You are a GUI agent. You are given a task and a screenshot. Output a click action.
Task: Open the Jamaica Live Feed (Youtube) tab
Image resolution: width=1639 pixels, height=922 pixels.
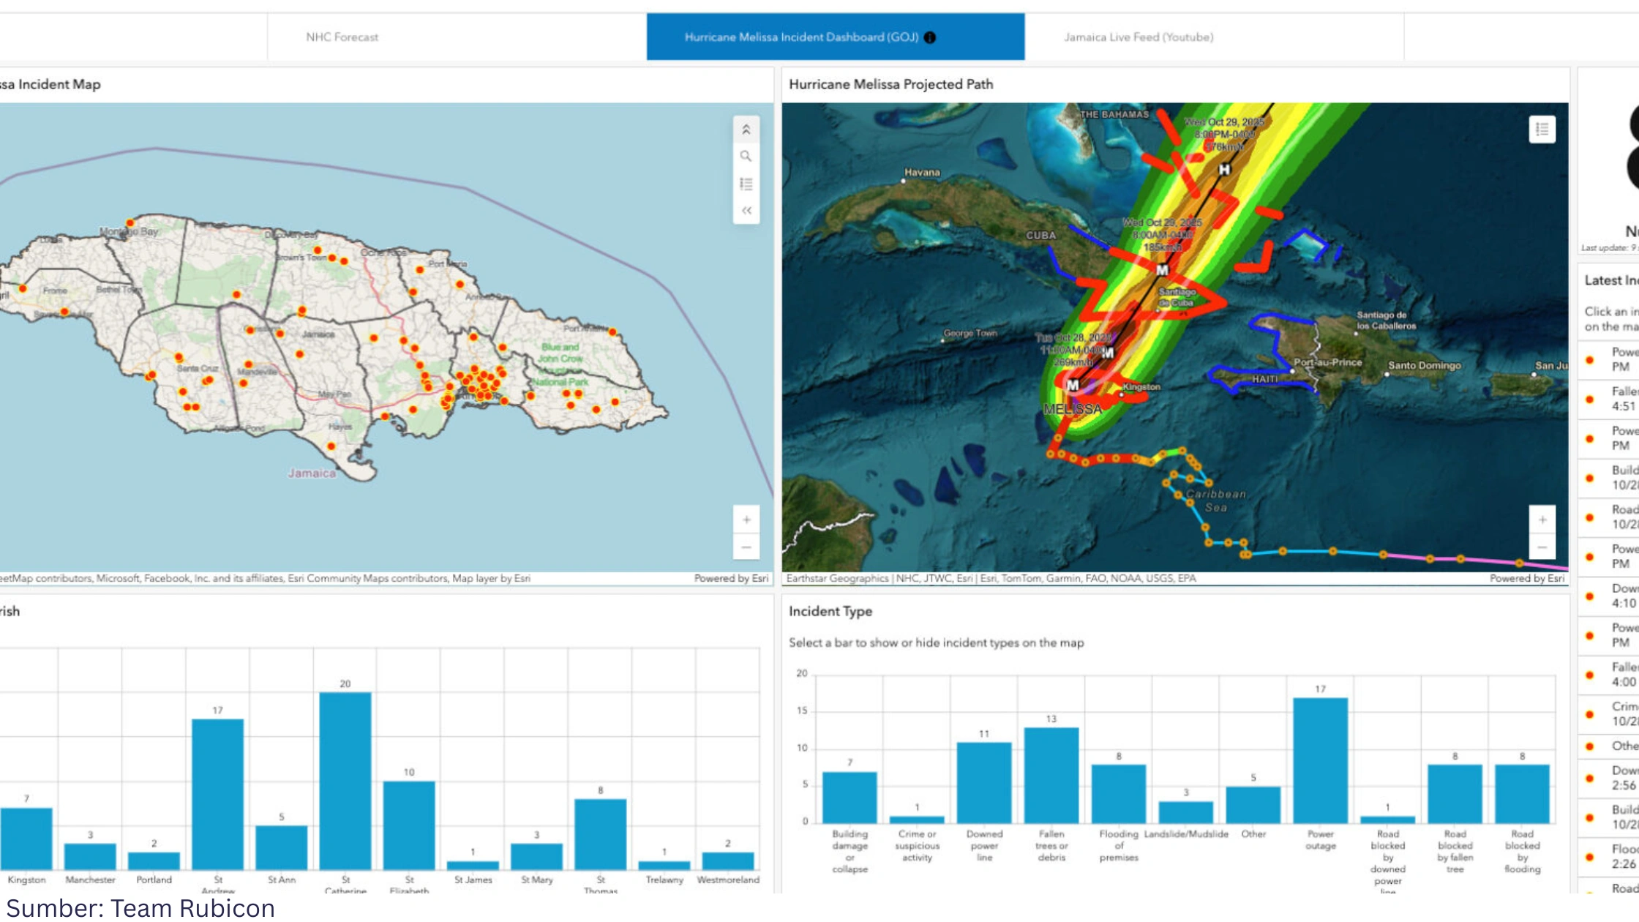[x=1139, y=37]
